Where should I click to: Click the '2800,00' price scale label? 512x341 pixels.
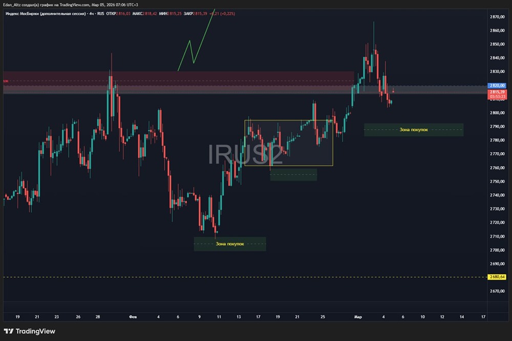point(497,113)
